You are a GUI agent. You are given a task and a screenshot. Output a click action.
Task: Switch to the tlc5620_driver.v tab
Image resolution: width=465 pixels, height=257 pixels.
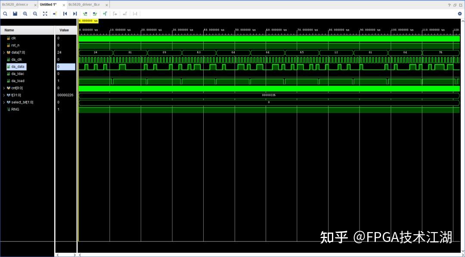15,5
